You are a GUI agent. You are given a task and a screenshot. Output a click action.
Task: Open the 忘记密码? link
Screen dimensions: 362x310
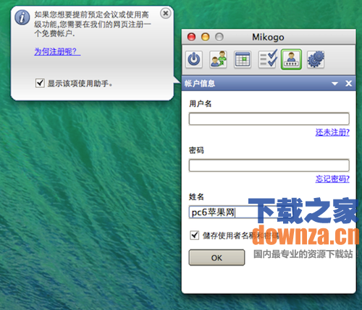coord(332,178)
